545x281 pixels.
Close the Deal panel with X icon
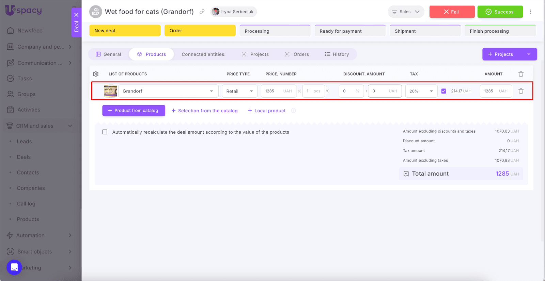click(76, 15)
